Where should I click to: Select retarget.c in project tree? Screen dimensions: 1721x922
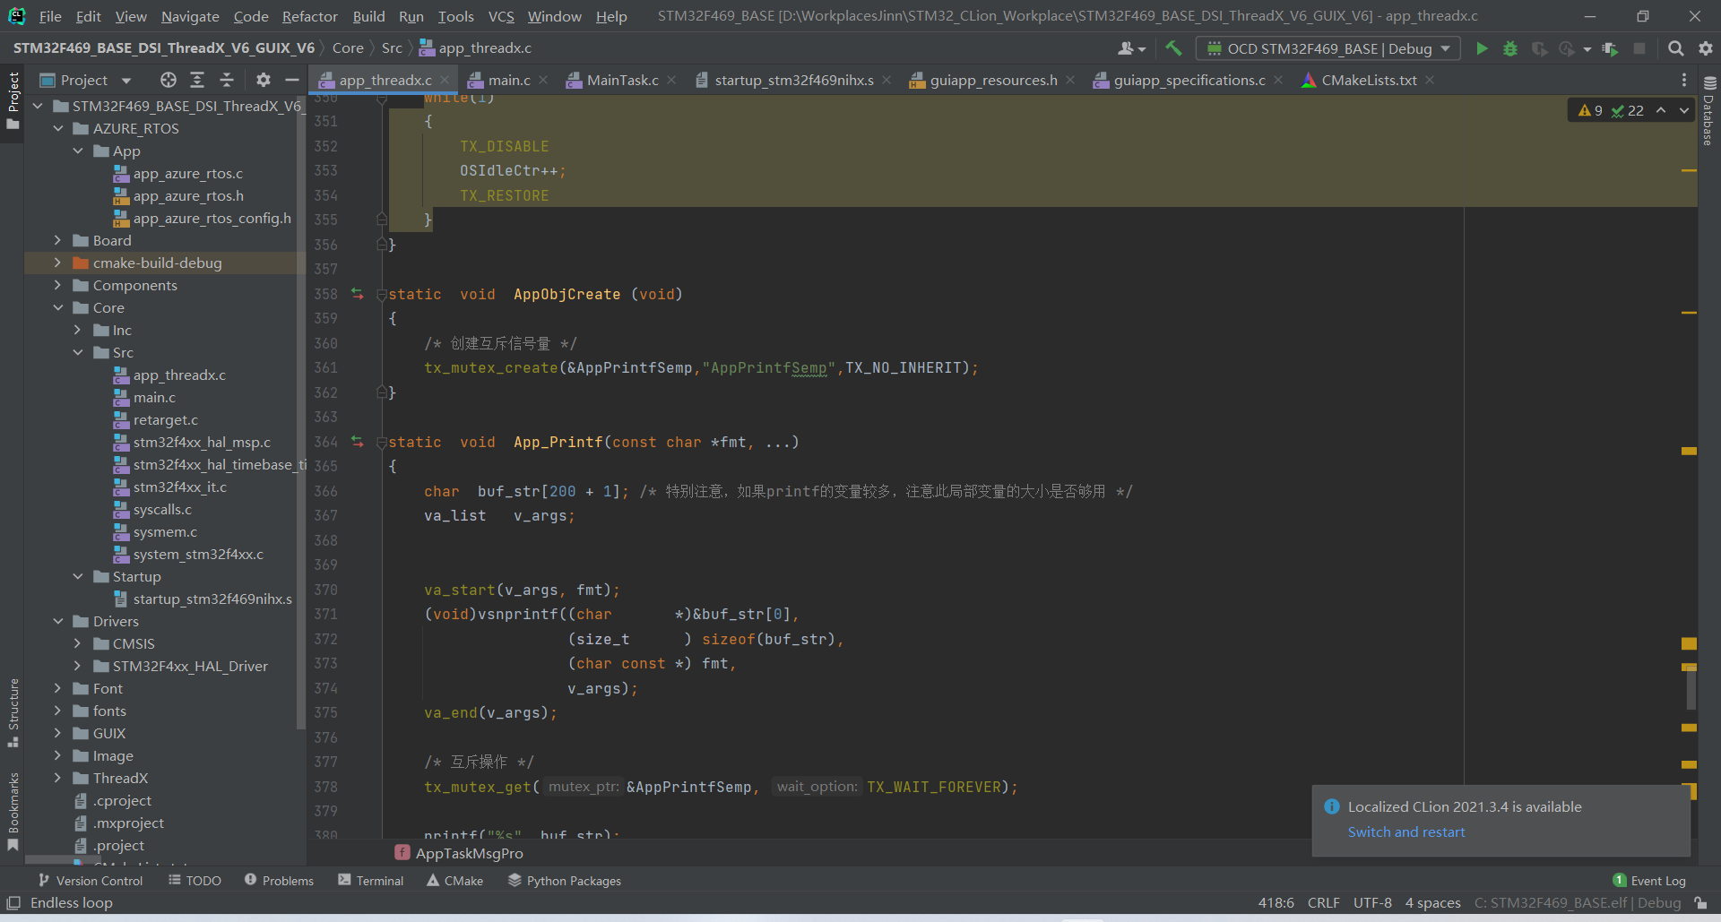tap(166, 419)
